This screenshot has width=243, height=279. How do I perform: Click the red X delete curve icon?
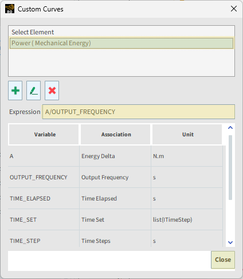[x=52, y=91]
